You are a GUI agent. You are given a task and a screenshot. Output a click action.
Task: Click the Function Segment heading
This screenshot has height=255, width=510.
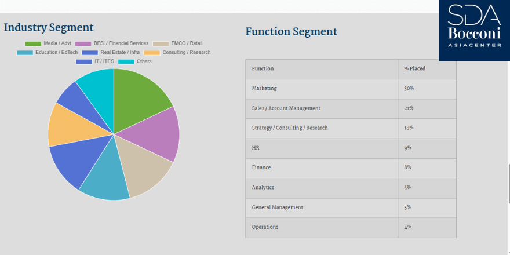click(x=291, y=32)
